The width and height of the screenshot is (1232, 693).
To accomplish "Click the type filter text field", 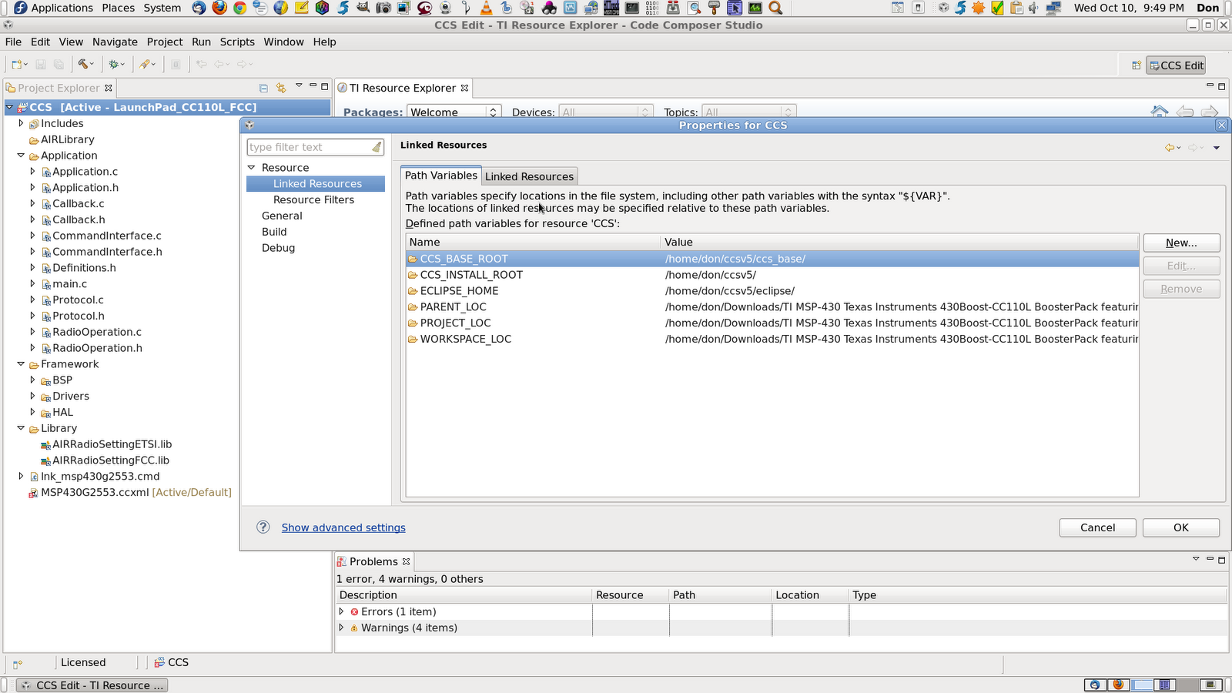I will [309, 147].
